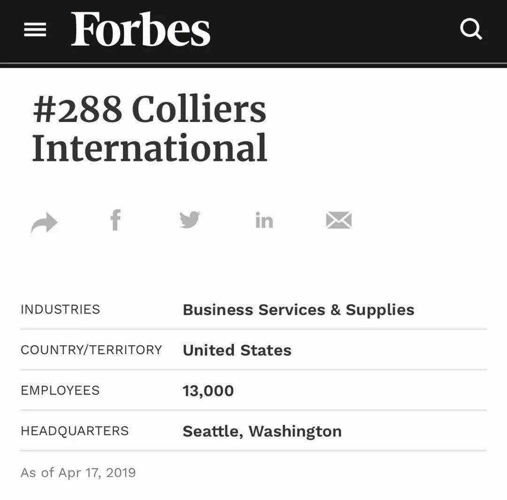The image size is (507, 500).
Task: Click the Seattle, Washington headquarters value
Action: coord(262,431)
